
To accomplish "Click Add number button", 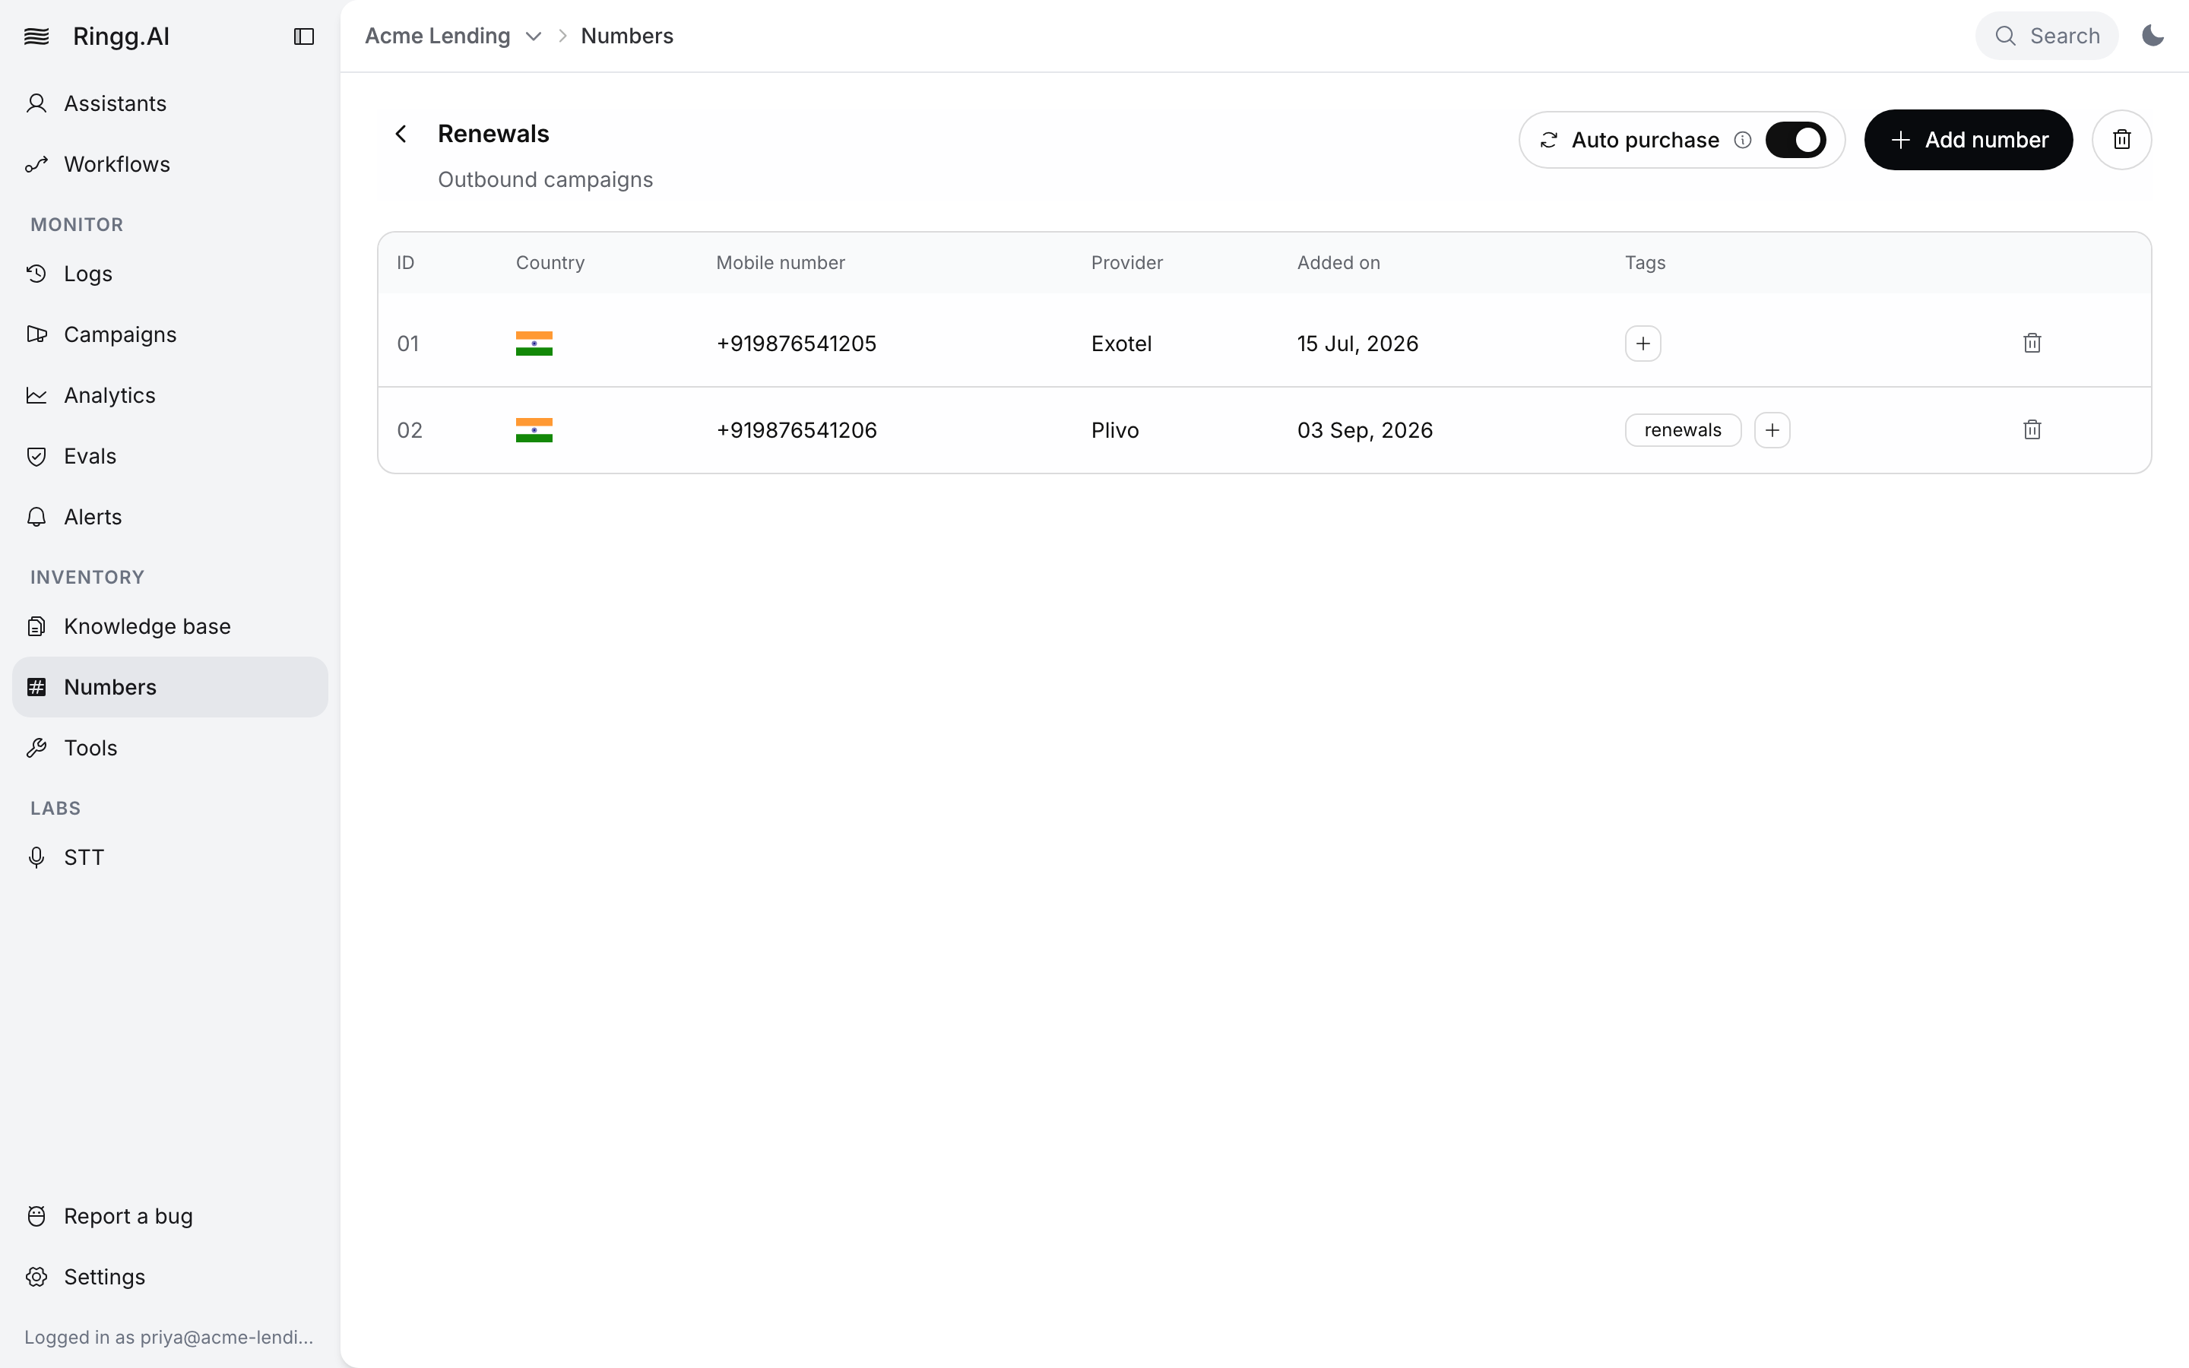I will click(1969, 139).
